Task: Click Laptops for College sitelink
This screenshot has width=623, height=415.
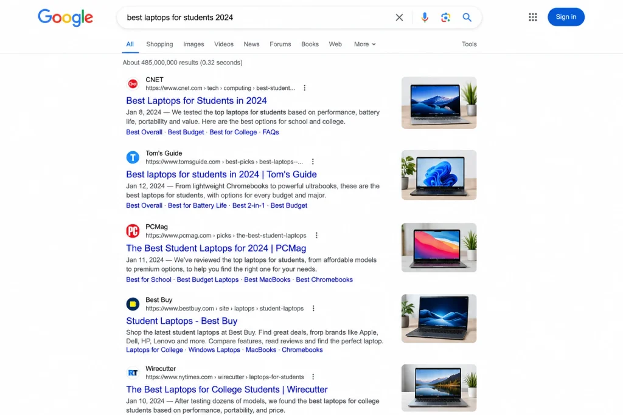Action: click(155, 350)
